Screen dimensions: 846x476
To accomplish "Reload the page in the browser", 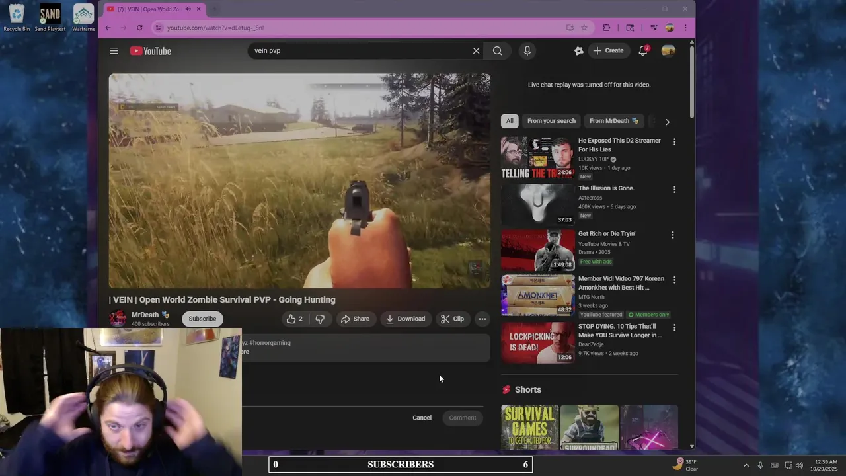I will (139, 28).
